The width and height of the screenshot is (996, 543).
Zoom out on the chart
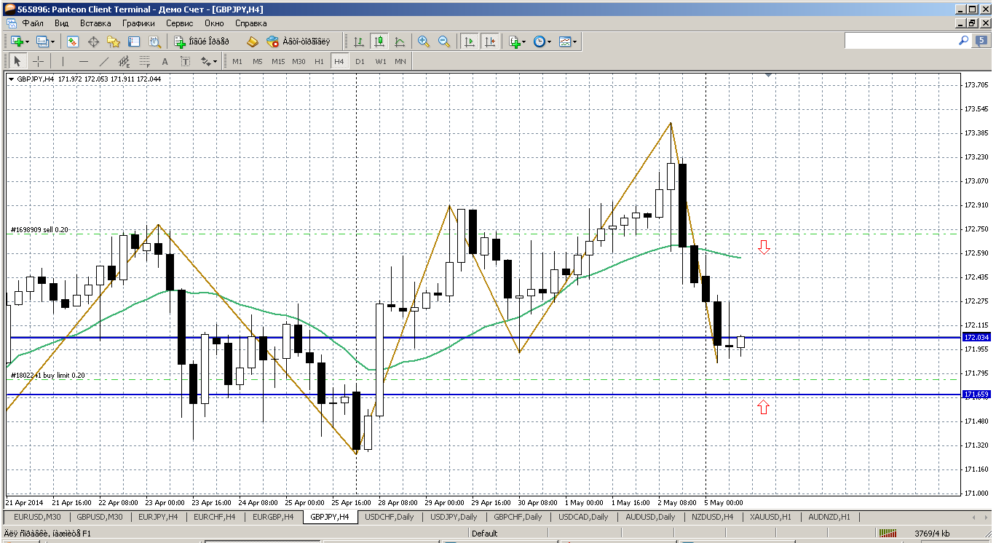pos(443,41)
